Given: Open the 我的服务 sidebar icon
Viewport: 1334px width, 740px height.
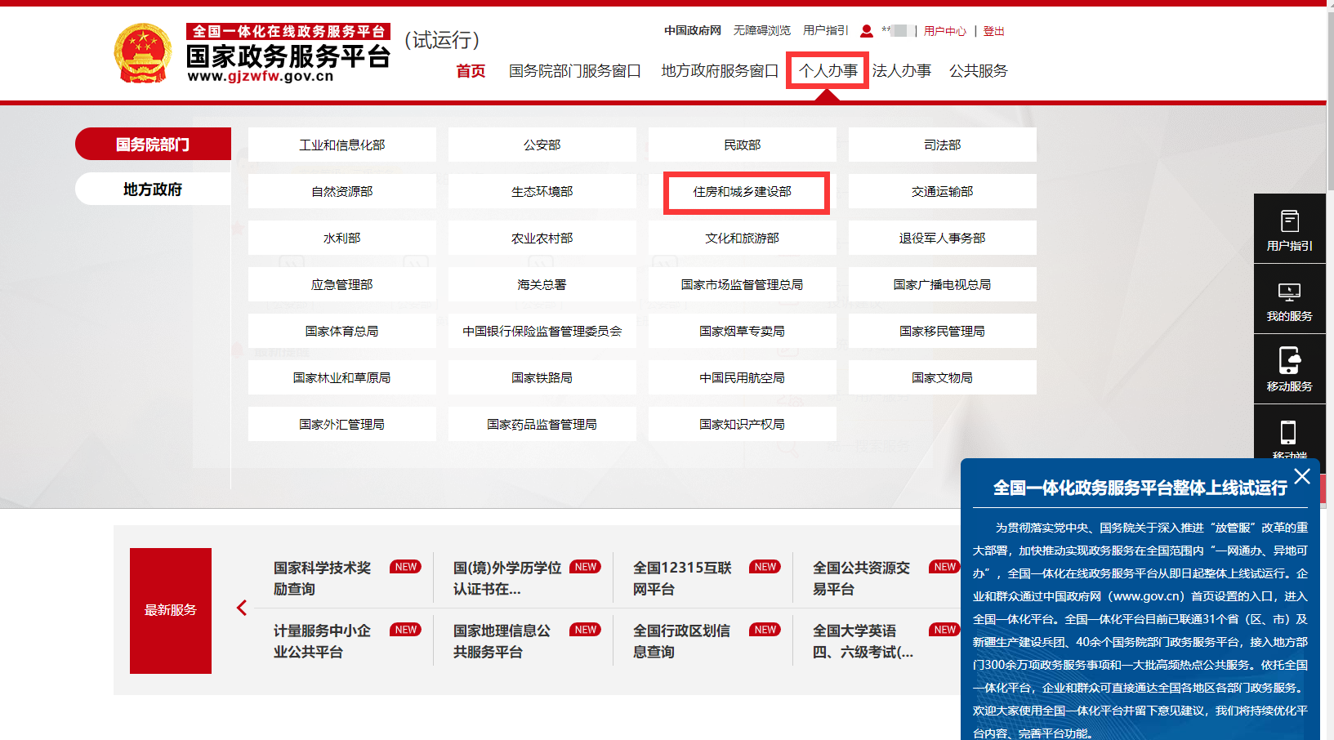Looking at the screenshot, I should pos(1289,299).
